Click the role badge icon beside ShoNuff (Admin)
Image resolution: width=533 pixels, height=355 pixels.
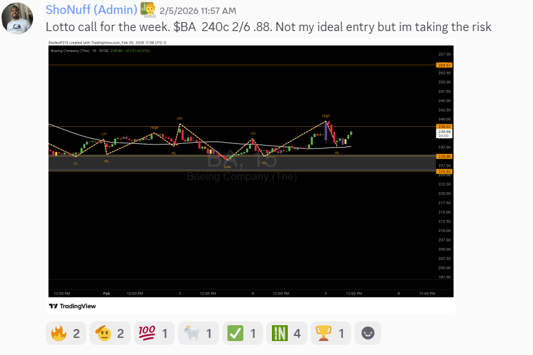coord(148,10)
